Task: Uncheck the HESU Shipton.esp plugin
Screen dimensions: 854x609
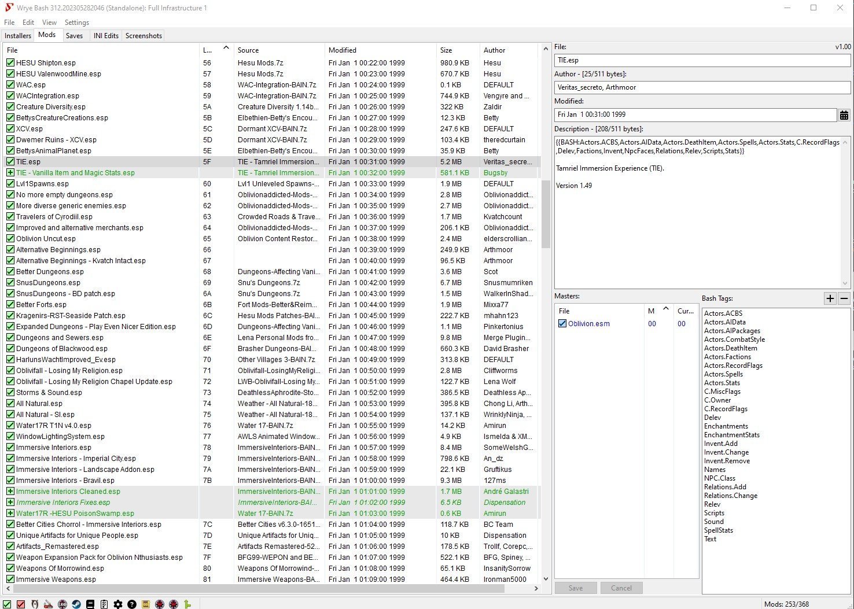Action: pyautogui.click(x=10, y=62)
